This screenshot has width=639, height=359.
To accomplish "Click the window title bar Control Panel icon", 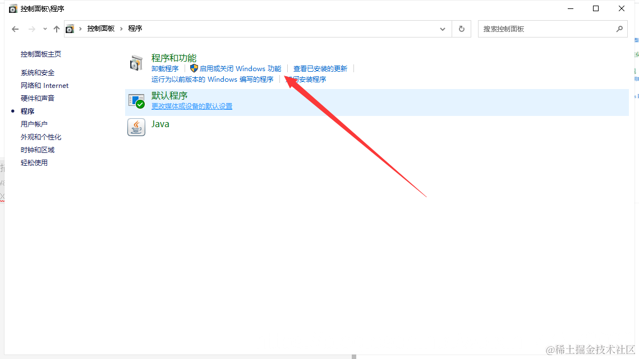I will (x=13, y=8).
